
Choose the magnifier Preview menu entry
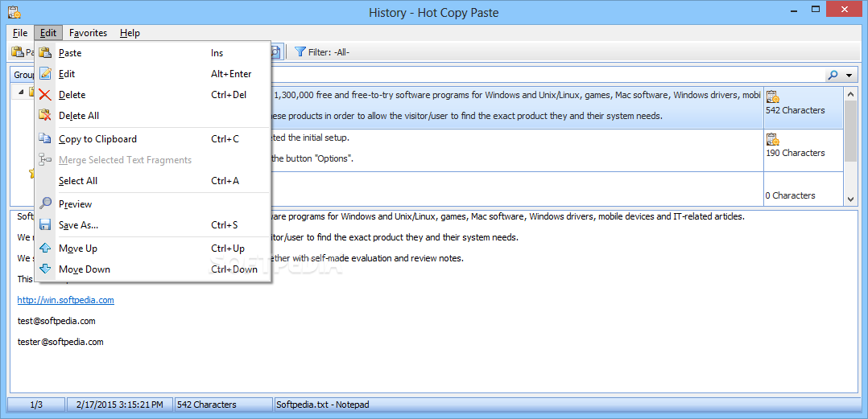pos(153,204)
